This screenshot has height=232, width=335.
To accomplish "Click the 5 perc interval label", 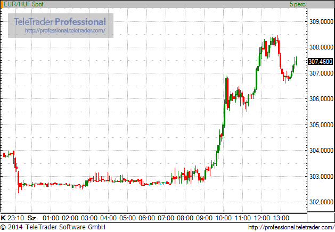I will click(x=297, y=4).
